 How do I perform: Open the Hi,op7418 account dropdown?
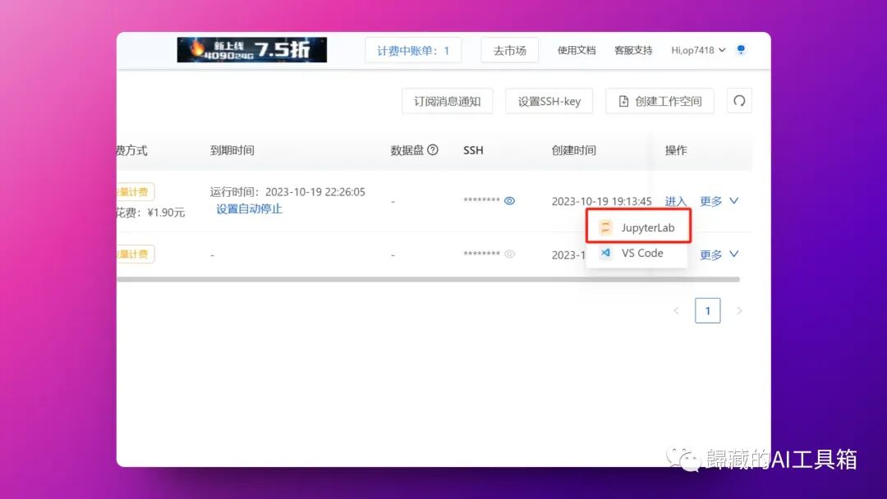[x=698, y=50]
